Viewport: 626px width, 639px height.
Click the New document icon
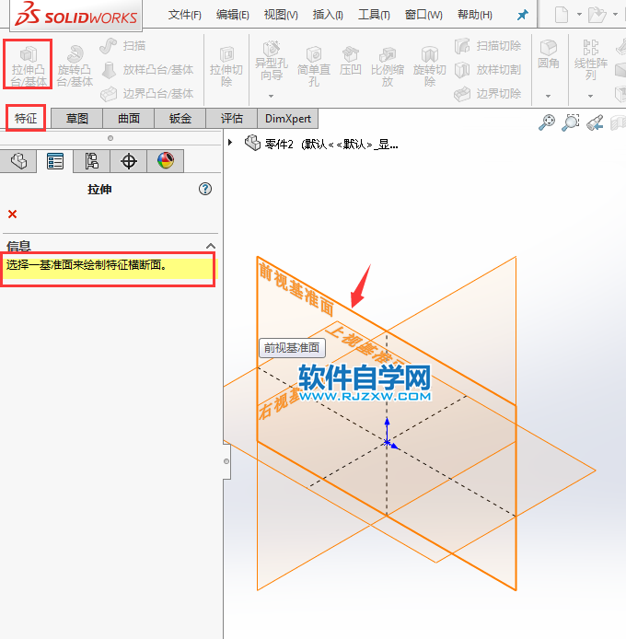562,15
